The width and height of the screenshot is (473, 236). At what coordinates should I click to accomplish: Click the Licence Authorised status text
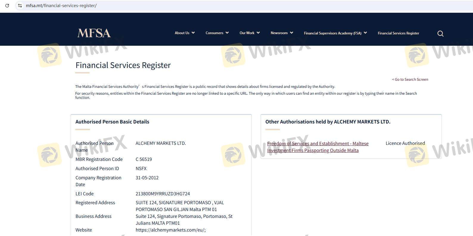coord(405,143)
